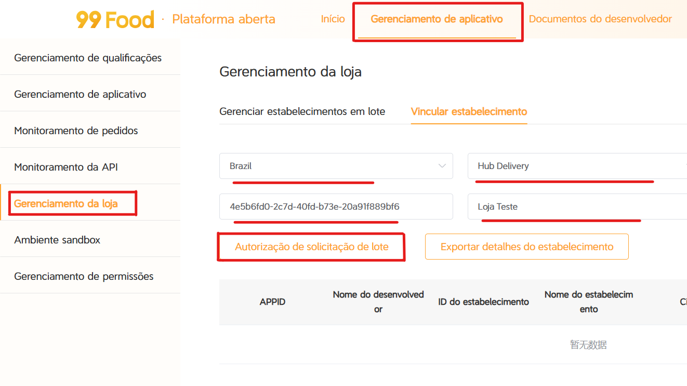Expand the Brazil country dropdown
Screen dimensions: 687x386
[336, 166]
